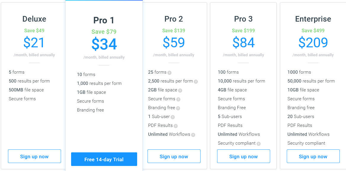This screenshot has width=346, height=171.
Task: Open the 2GB file space info icon
Action: [180, 90]
